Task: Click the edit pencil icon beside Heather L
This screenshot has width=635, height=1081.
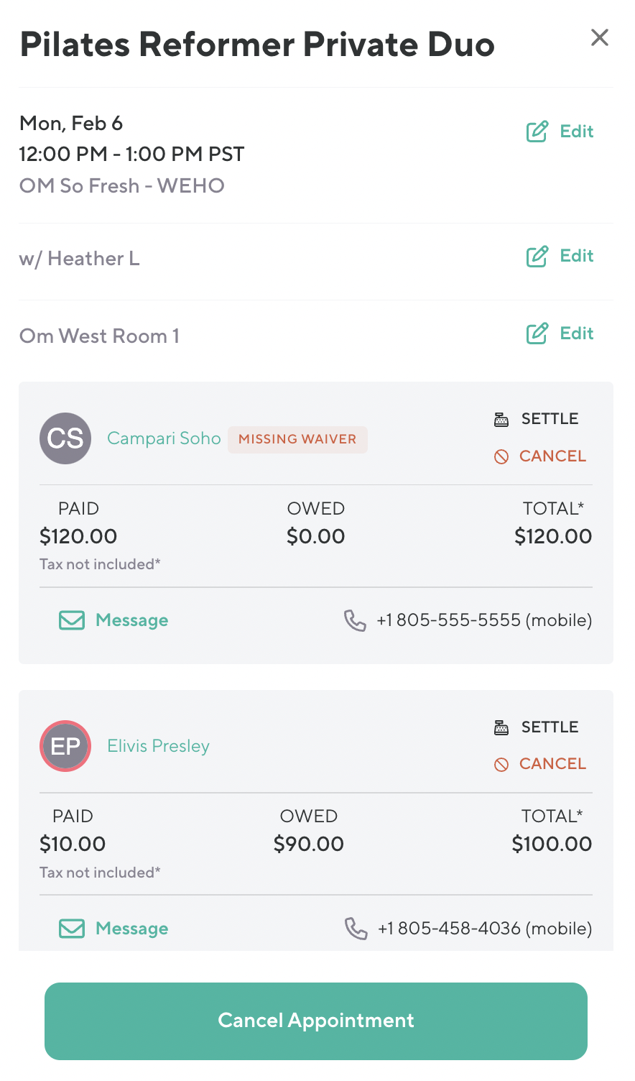Action: [x=537, y=257]
